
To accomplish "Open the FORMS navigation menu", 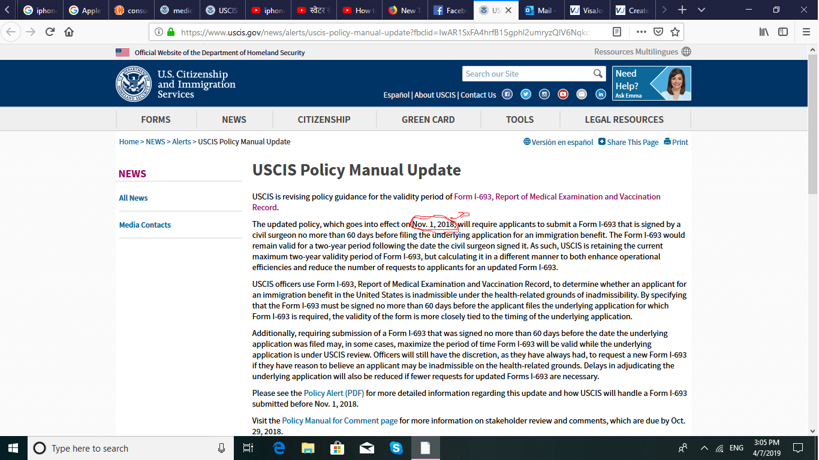I will click(156, 119).
